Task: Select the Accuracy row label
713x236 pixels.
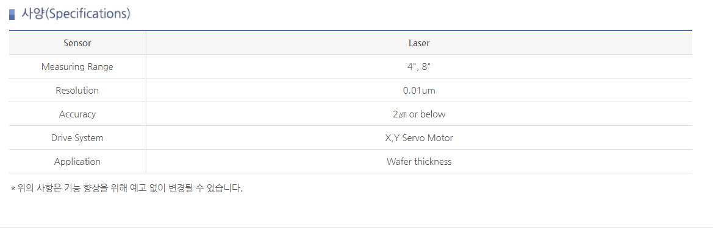Action: point(77,114)
